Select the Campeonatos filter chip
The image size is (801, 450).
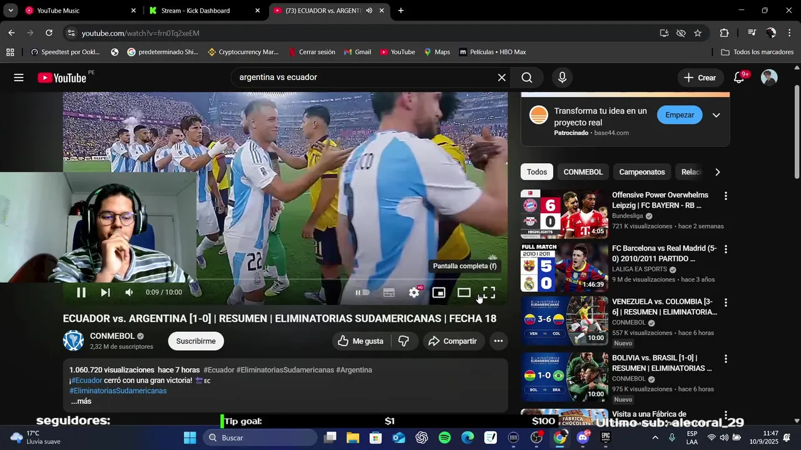tap(642, 172)
